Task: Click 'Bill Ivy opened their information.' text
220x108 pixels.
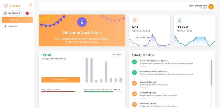Action: click(154, 85)
